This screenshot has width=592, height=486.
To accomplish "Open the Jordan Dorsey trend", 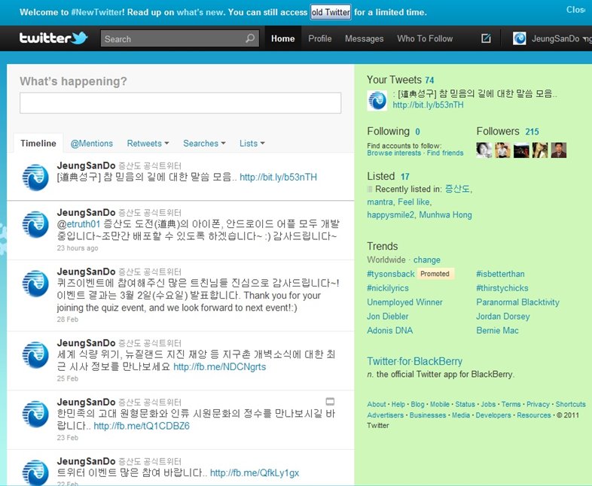I will [503, 316].
